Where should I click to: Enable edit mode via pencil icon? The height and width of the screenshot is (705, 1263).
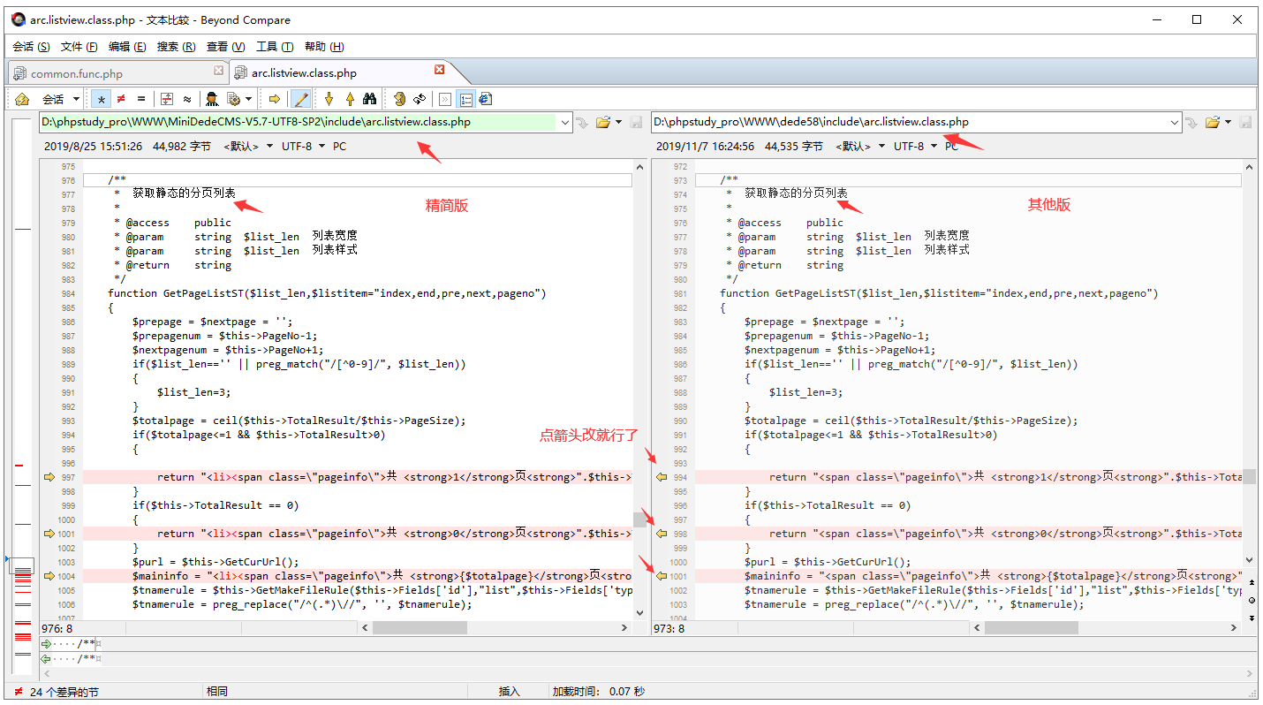click(301, 98)
